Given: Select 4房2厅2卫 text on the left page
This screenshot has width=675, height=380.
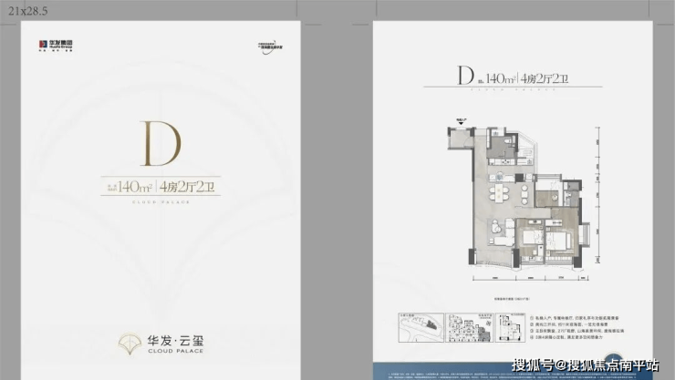Looking at the screenshot, I should [188, 187].
